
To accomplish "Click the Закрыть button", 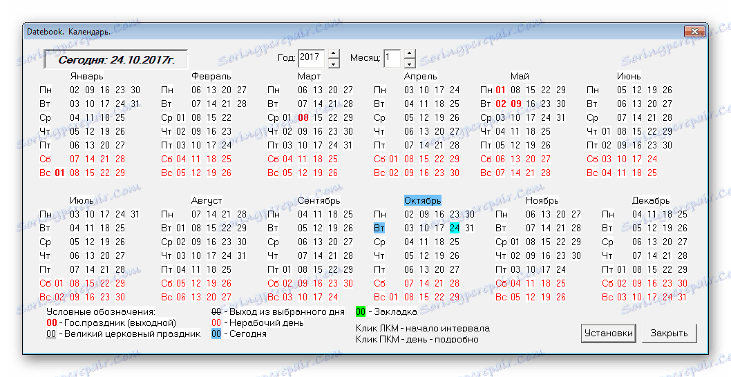I will (669, 333).
